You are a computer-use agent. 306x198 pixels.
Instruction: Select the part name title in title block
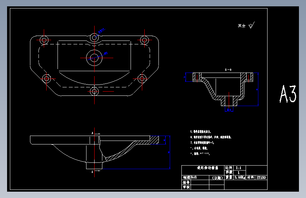pyautogui.click(x=208, y=168)
